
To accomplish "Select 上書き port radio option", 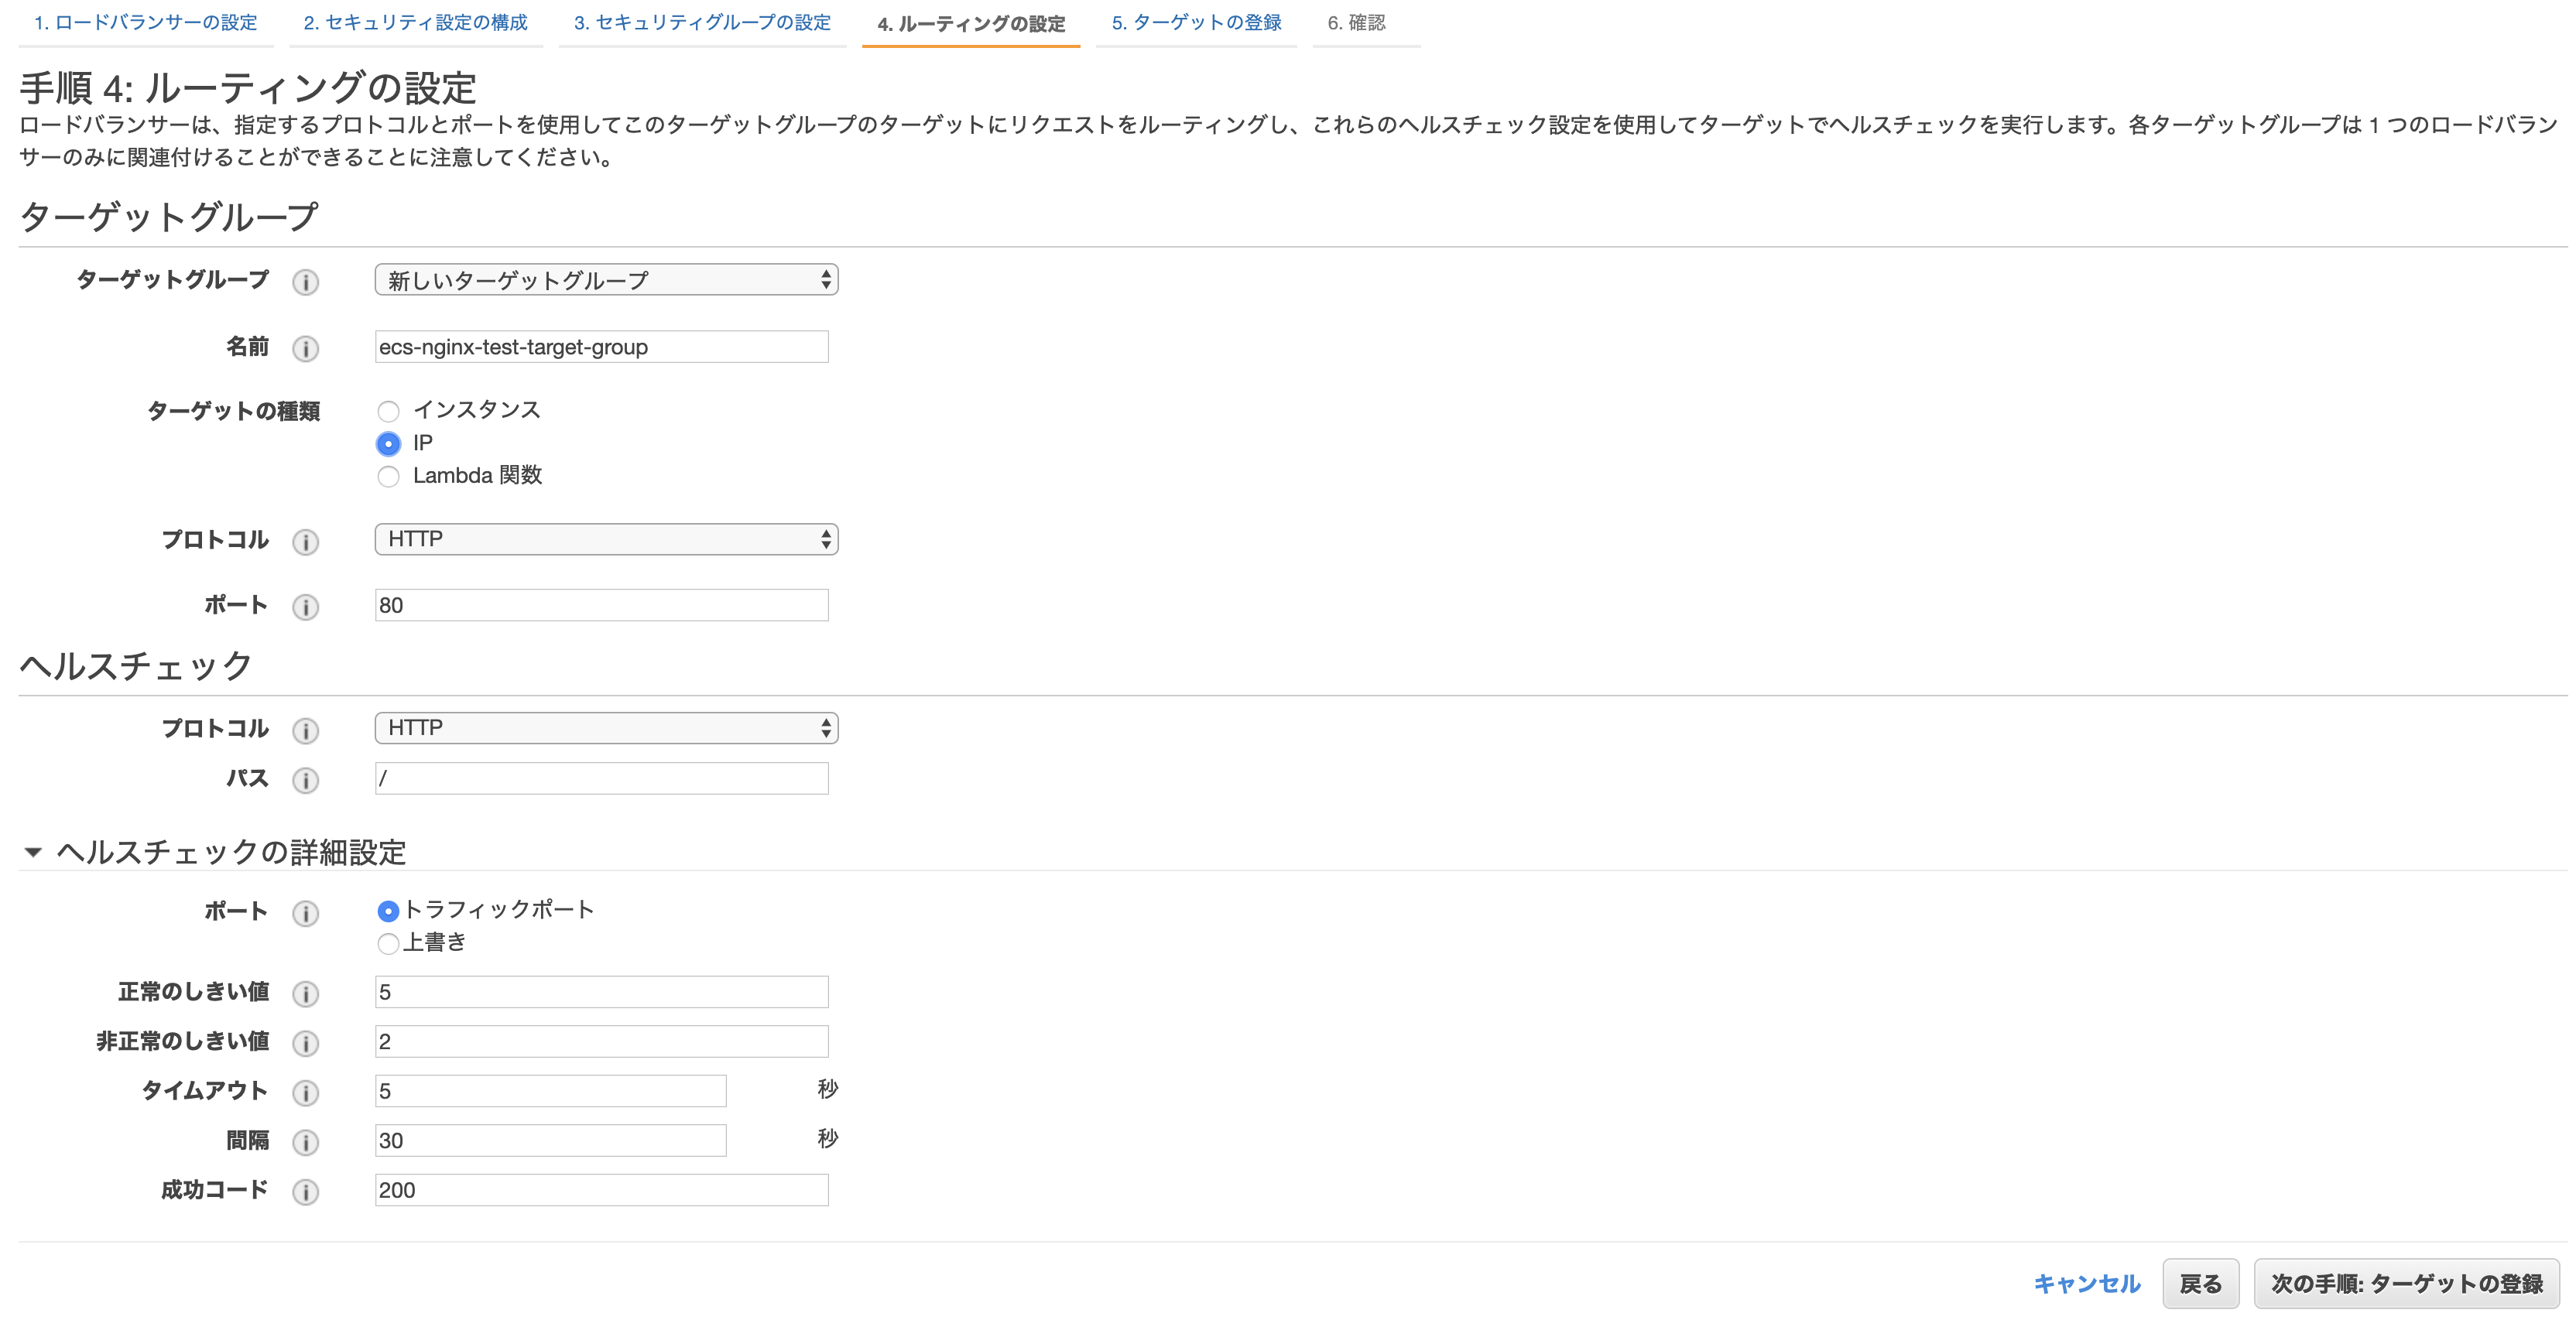I will [x=388, y=943].
